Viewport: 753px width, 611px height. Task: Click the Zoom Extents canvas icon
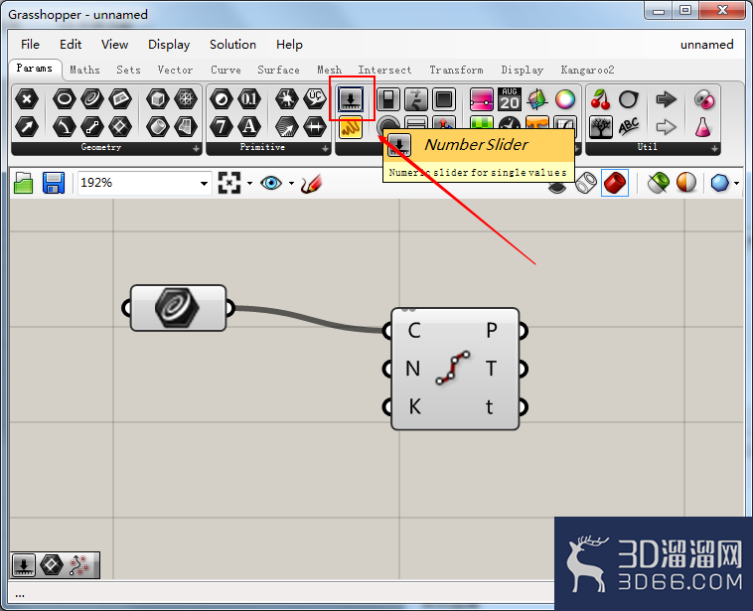pyautogui.click(x=229, y=183)
